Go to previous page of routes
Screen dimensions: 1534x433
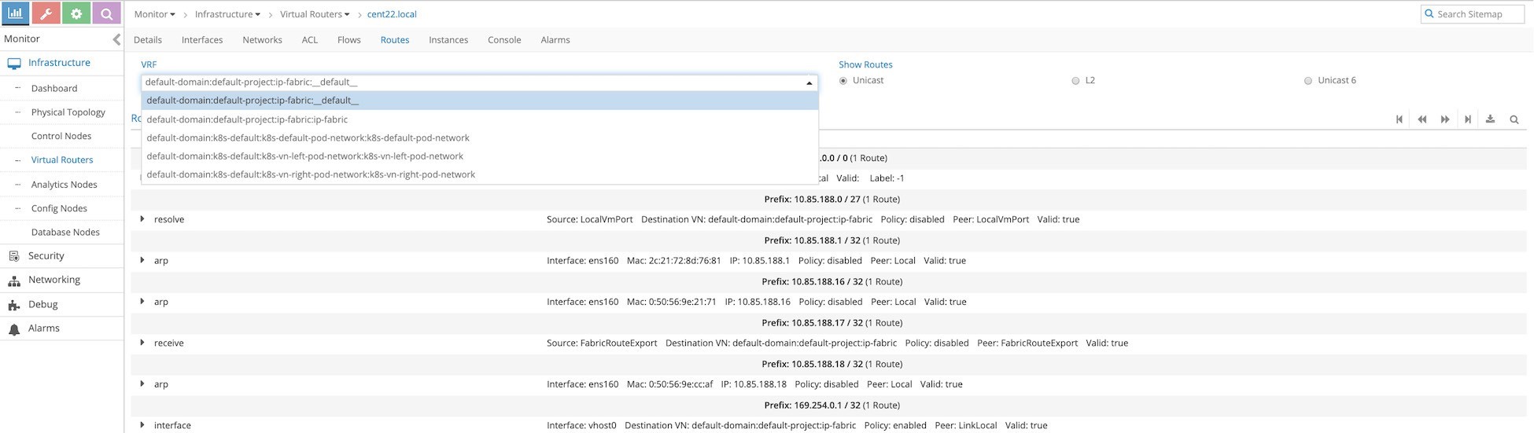click(1422, 119)
